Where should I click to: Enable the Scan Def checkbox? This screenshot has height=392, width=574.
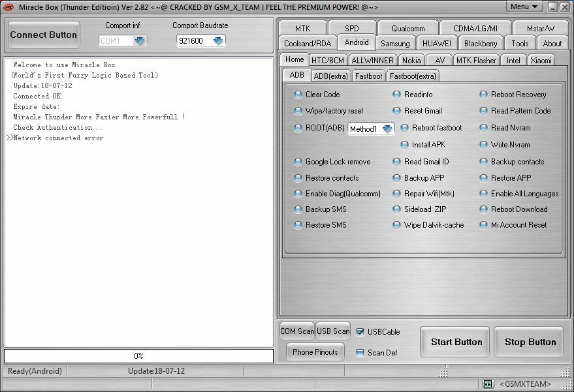click(359, 352)
